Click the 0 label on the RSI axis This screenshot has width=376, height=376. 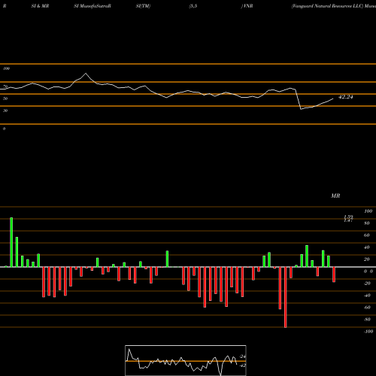[x=4, y=129]
